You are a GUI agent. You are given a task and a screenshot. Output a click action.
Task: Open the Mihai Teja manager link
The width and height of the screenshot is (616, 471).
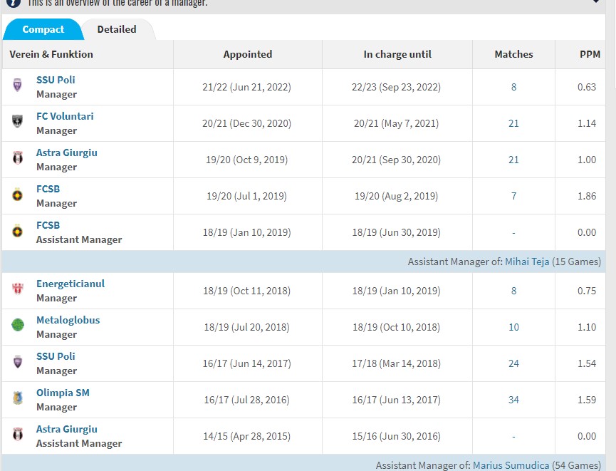tap(527, 262)
